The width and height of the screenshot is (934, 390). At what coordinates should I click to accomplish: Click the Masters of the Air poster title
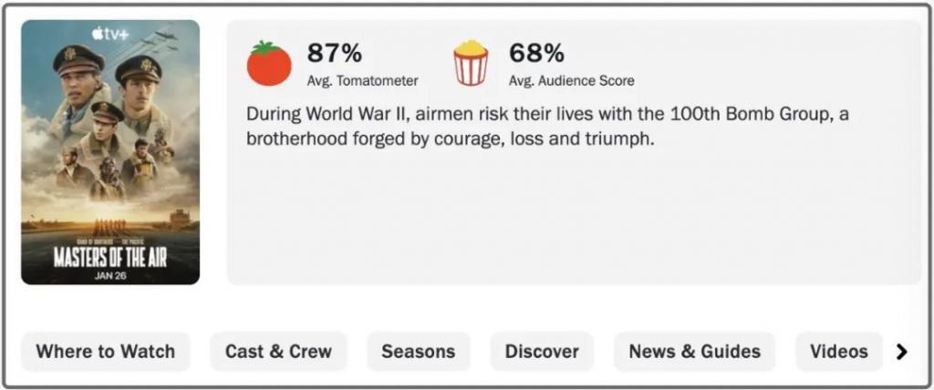click(110, 254)
